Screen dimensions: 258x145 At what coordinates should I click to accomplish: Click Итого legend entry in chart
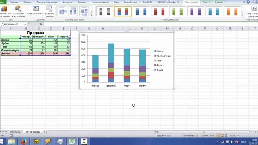tap(158, 51)
